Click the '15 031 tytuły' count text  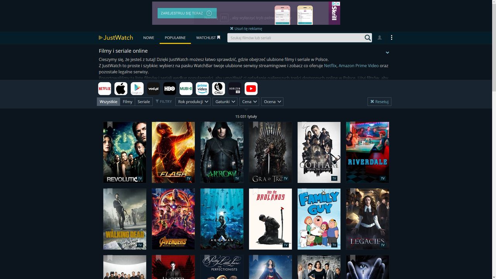coord(246,116)
